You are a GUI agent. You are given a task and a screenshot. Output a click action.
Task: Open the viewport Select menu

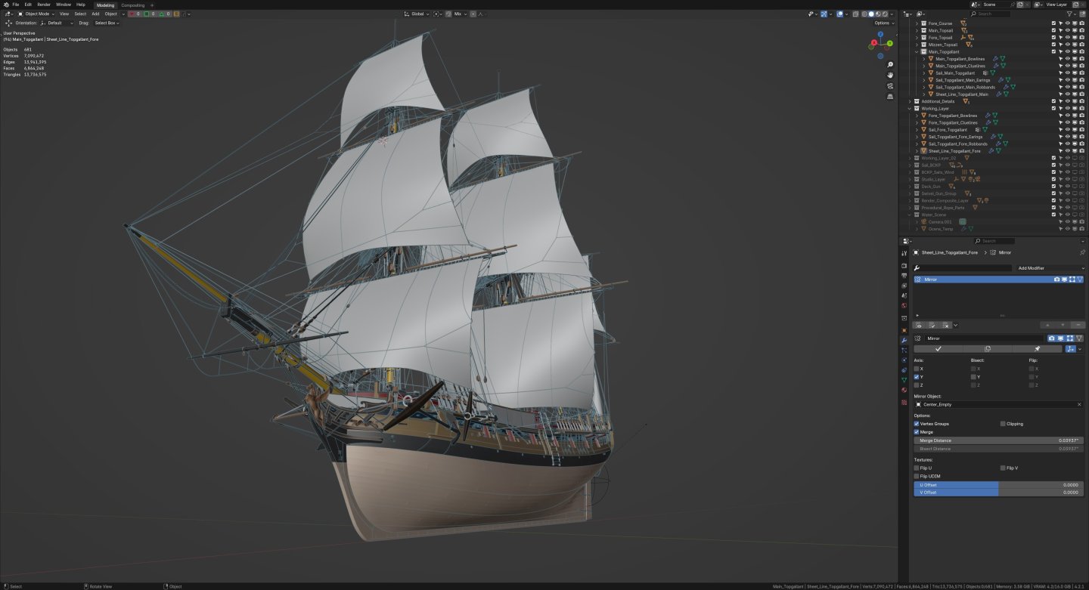[x=80, y=14]
